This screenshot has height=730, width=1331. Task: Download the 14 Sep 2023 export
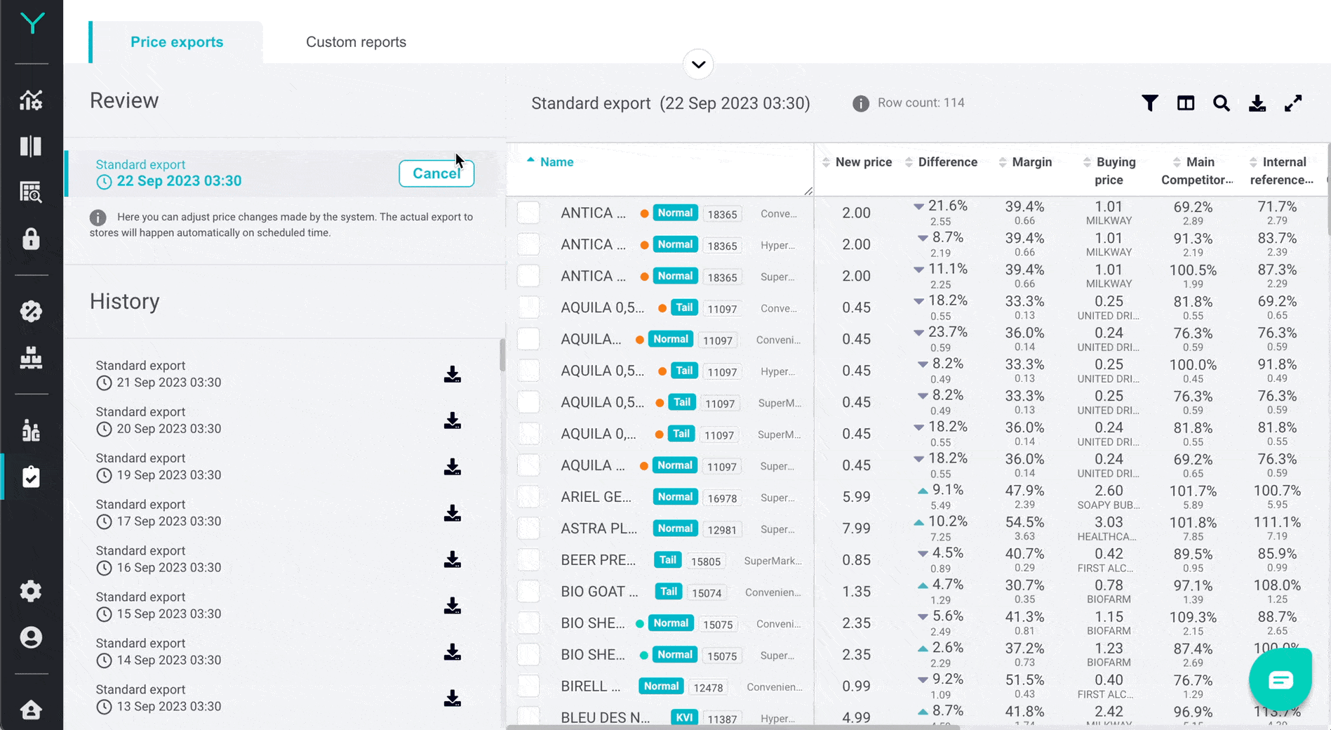(453, 652)
